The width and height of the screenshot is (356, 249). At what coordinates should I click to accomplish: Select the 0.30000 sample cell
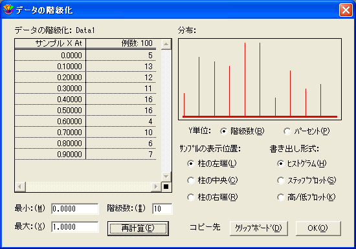click(50, 88)
